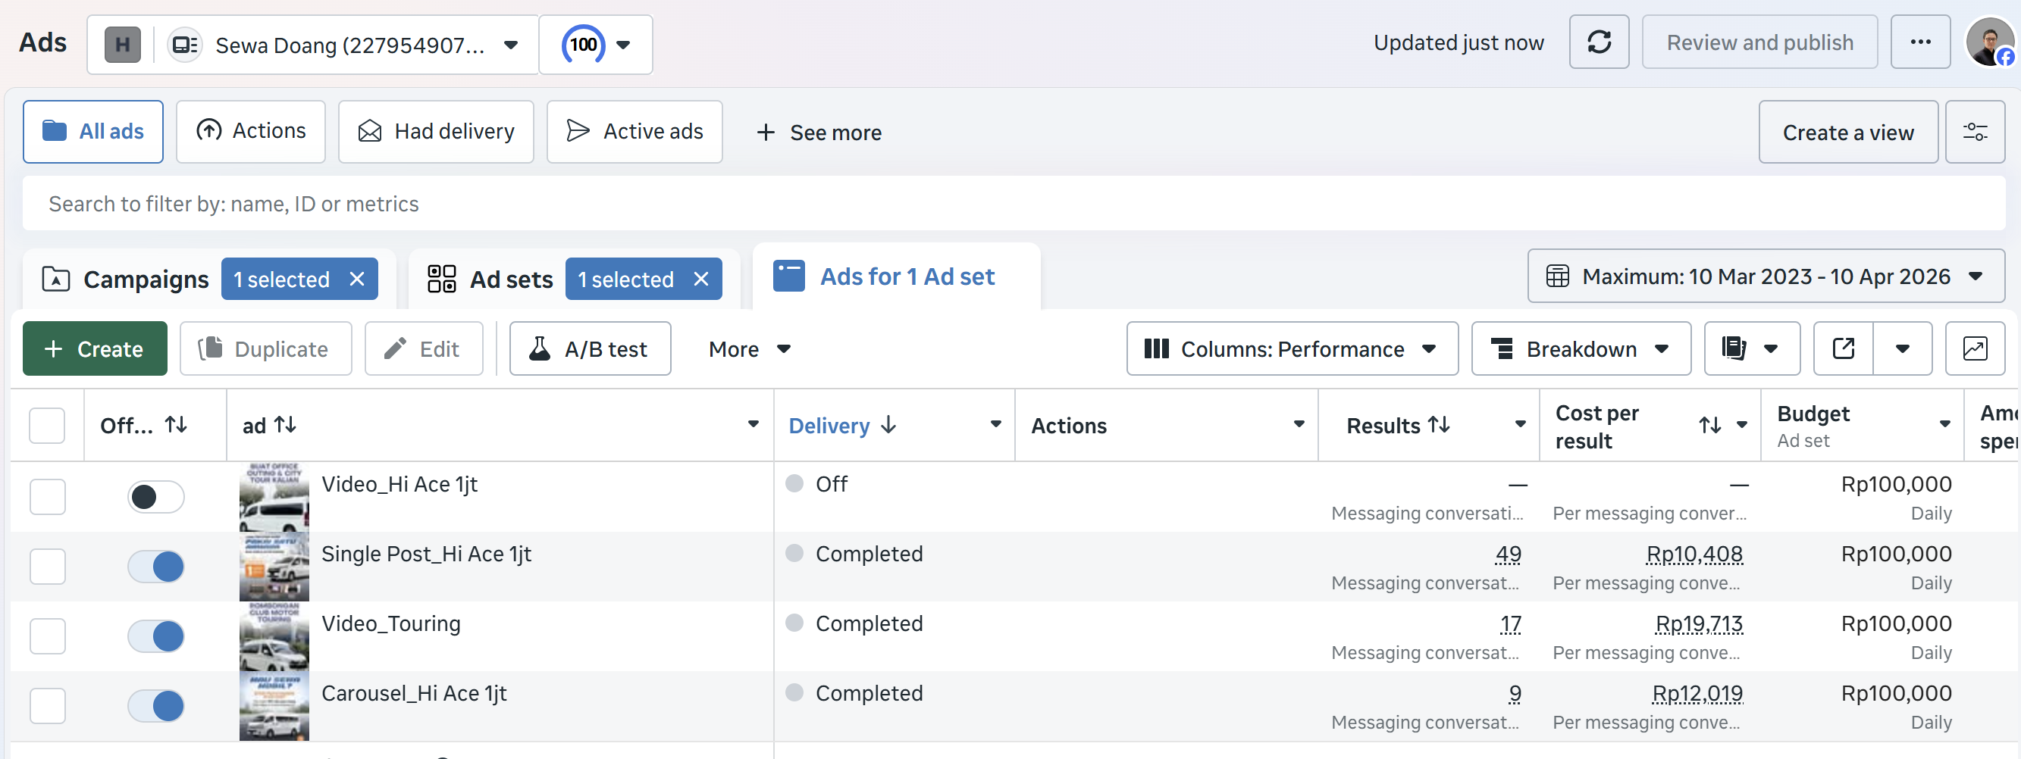Click the user profile avatar
Screen dimensions: 2021x759
click(1989, 42)
